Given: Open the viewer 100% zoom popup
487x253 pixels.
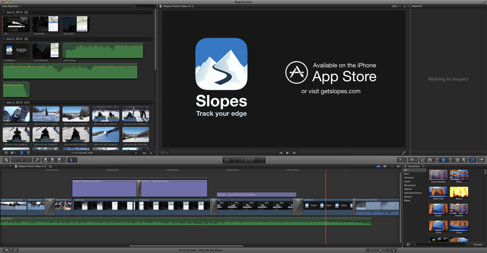Looking at the screenshot, I should click(396, 6).
